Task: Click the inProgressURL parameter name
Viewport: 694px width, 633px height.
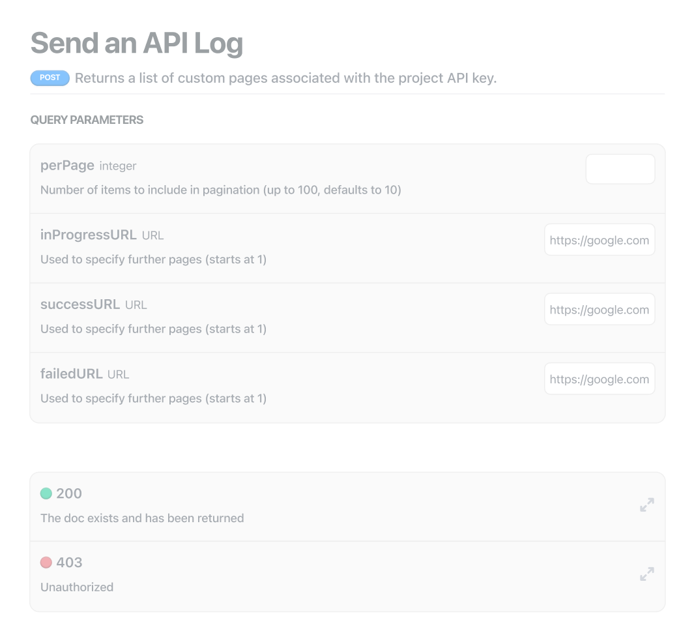Action: (x=88, y=235)
